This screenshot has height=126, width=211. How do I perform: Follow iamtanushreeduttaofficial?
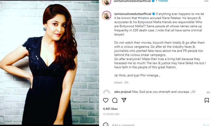coord(163,1)
